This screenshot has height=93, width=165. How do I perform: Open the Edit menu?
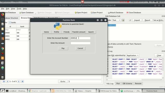[7, 9]
